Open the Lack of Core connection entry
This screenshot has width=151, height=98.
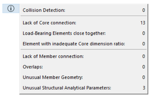coord(84,23)
